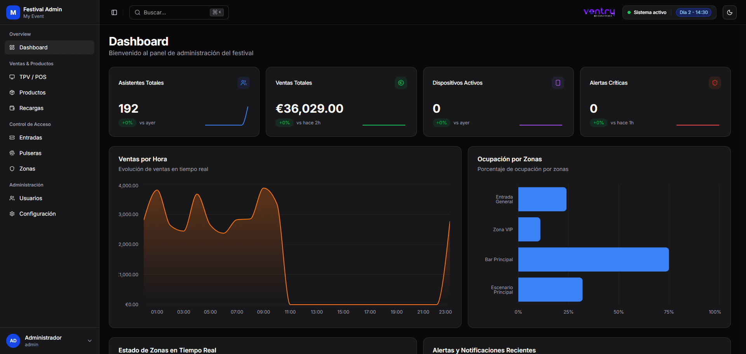
Task: Click inside the Buscar search field
Action: click(x=167, y=12)
